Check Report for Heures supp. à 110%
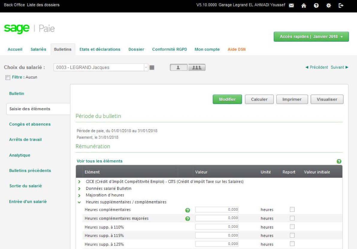This screenshot has width=357, height=249. pos(292,227)
